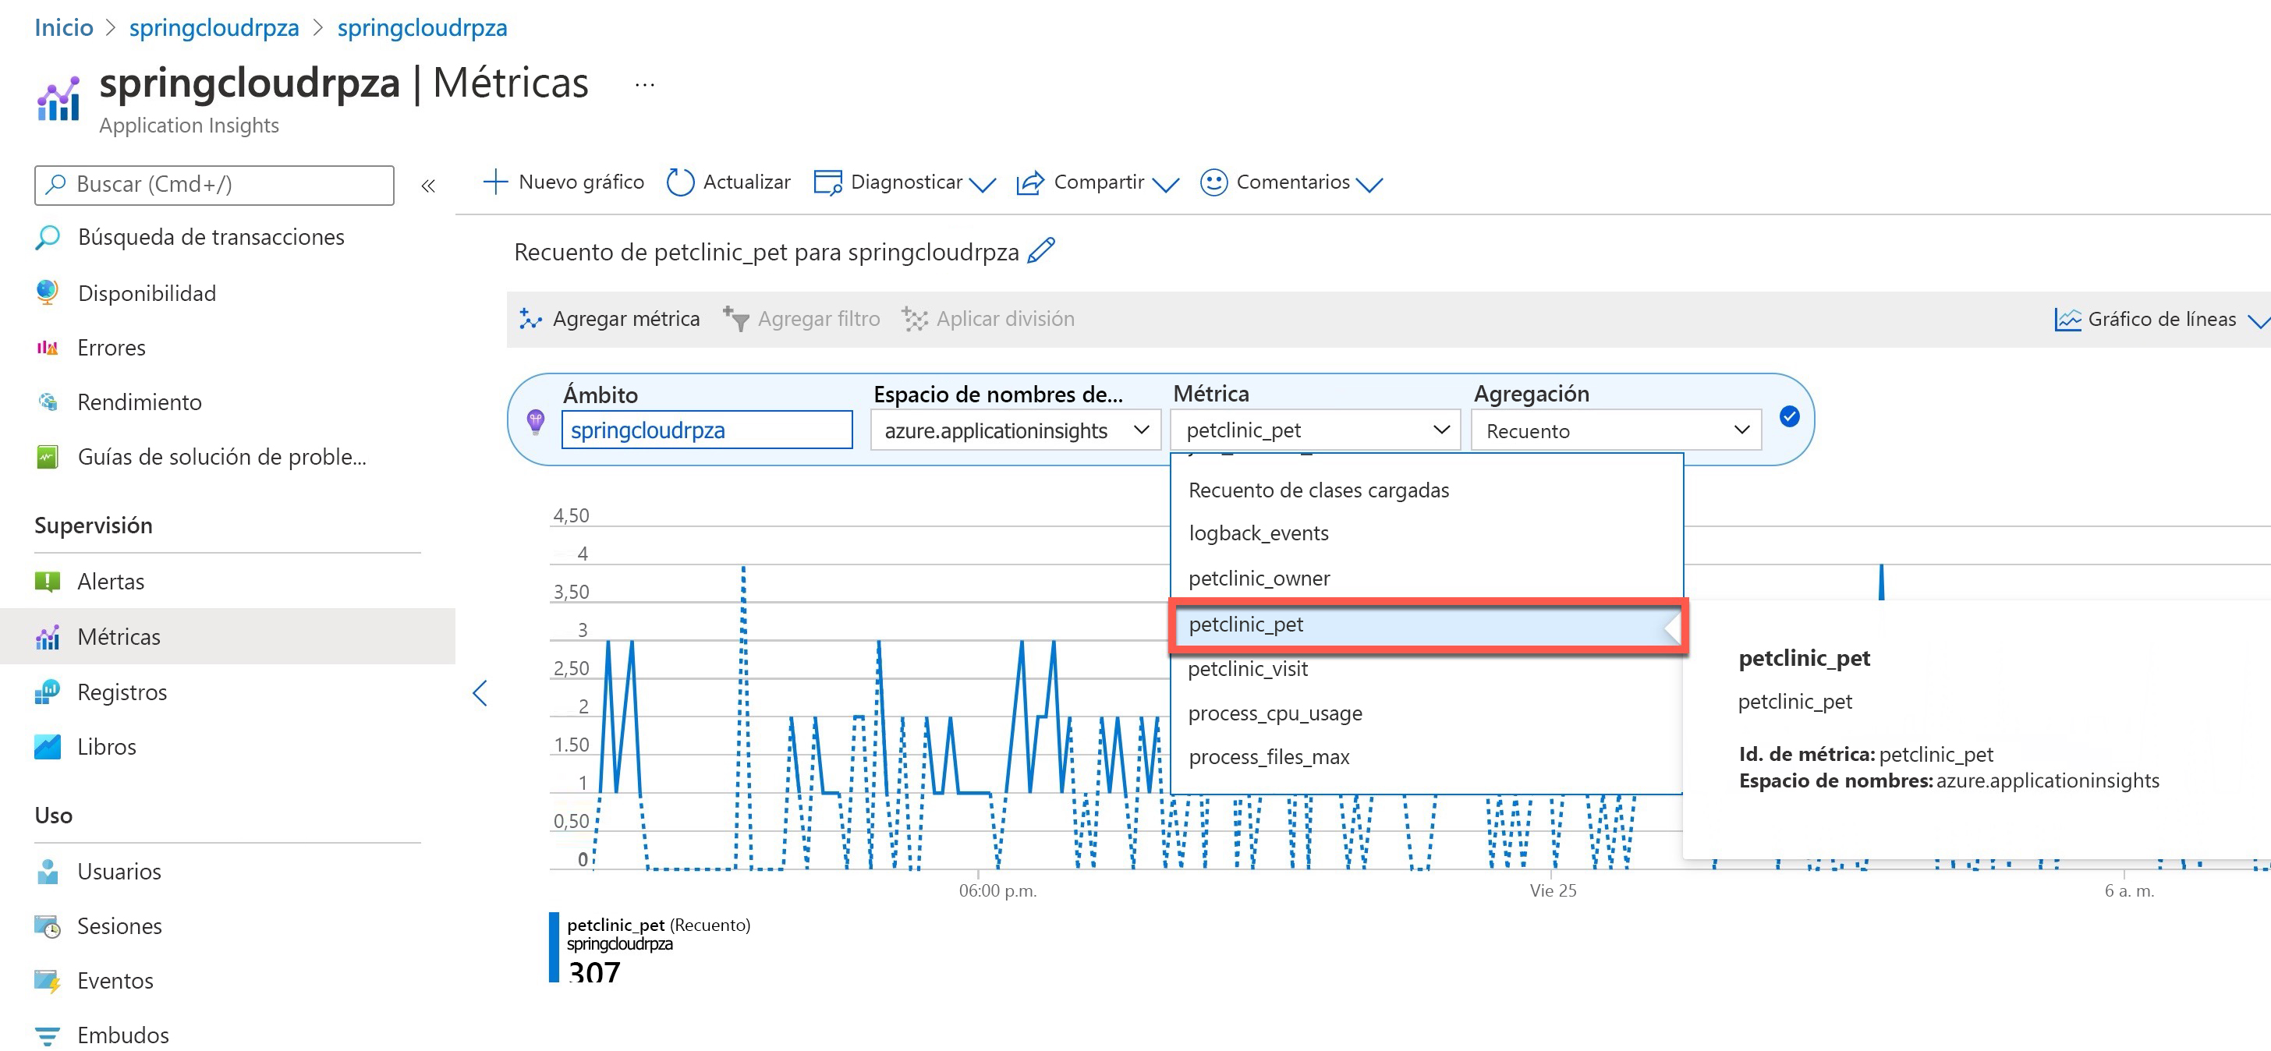Click the Nuevo gráfico plus icon

(x=495, y=182)
